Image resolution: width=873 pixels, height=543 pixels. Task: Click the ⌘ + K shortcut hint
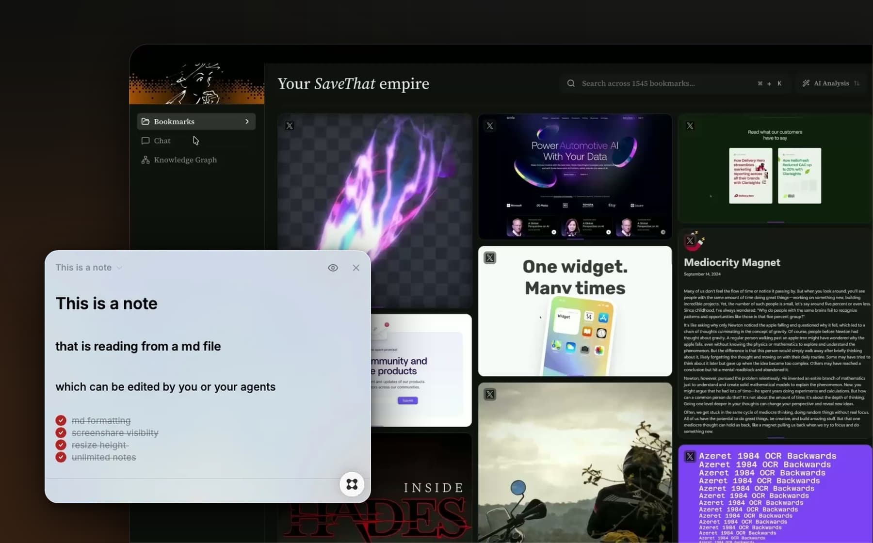(x=769, y=83)
